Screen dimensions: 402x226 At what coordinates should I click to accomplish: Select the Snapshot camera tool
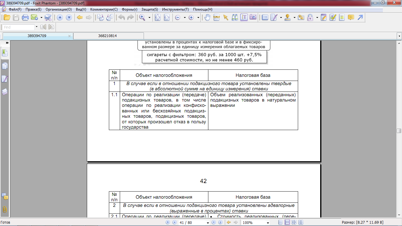click(x=253, y=17)
